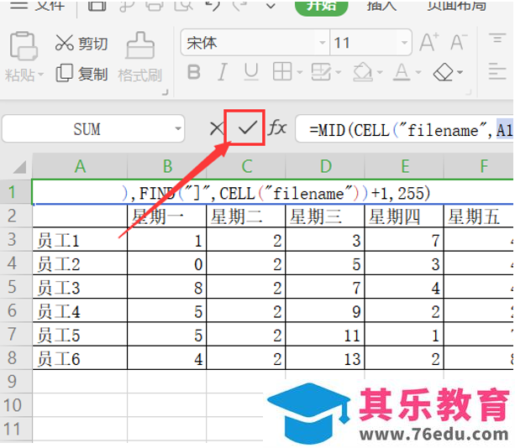Click cell D7 containing 11

coord(325,334)
